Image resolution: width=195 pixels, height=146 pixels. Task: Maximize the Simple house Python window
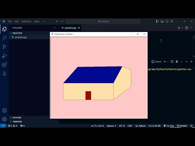click(x=138, y=34)
